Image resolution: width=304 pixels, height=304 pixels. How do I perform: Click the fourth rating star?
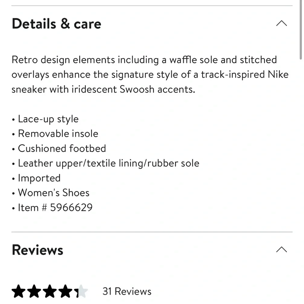click(x=65, y=291)
